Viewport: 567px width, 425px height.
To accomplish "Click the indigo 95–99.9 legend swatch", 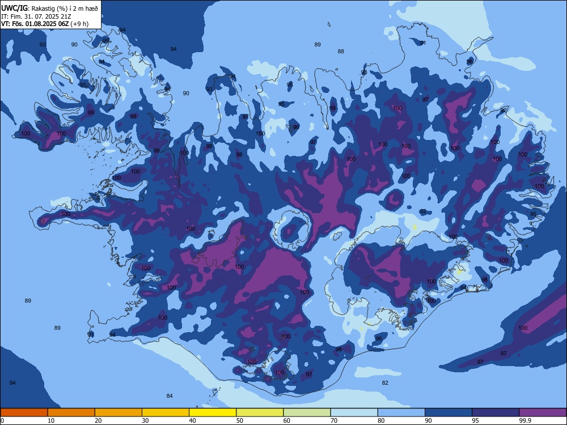I will [x=496, y=413].
